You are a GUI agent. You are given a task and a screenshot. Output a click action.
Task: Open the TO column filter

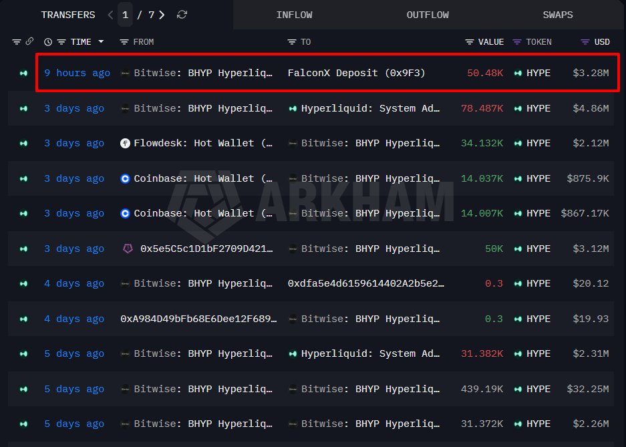tap(292, 42)
